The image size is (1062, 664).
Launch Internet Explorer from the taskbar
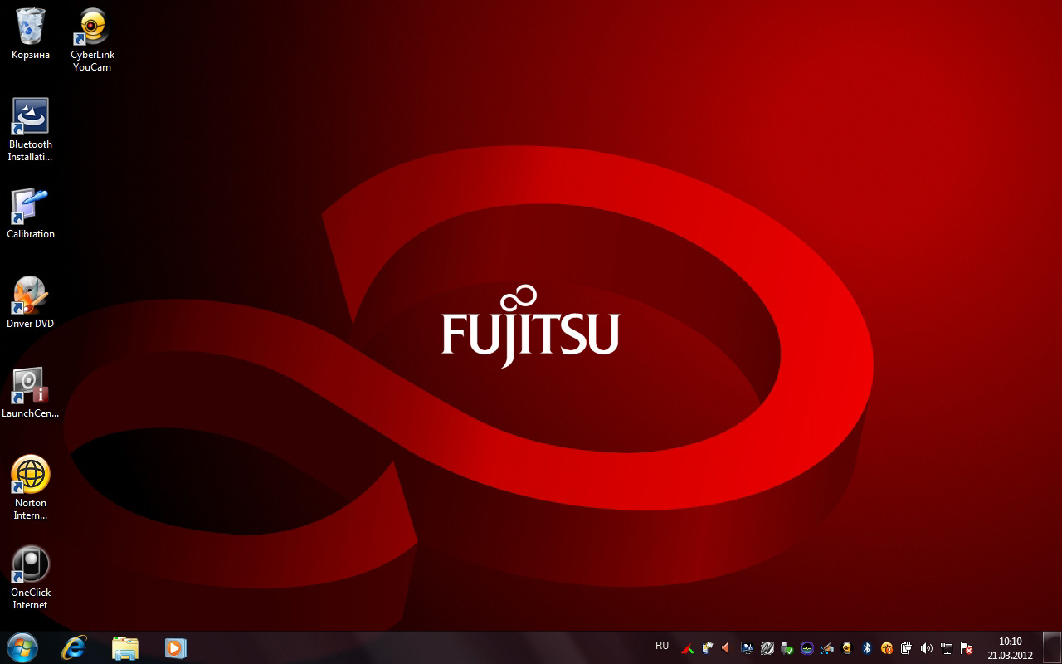click(74, 647)
